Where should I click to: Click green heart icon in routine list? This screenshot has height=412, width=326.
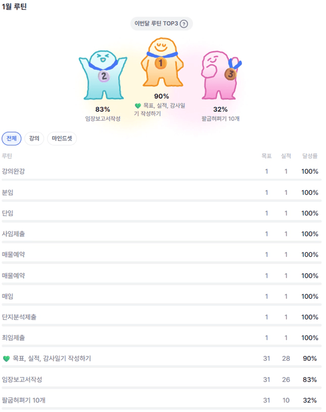tap(6, 358)
